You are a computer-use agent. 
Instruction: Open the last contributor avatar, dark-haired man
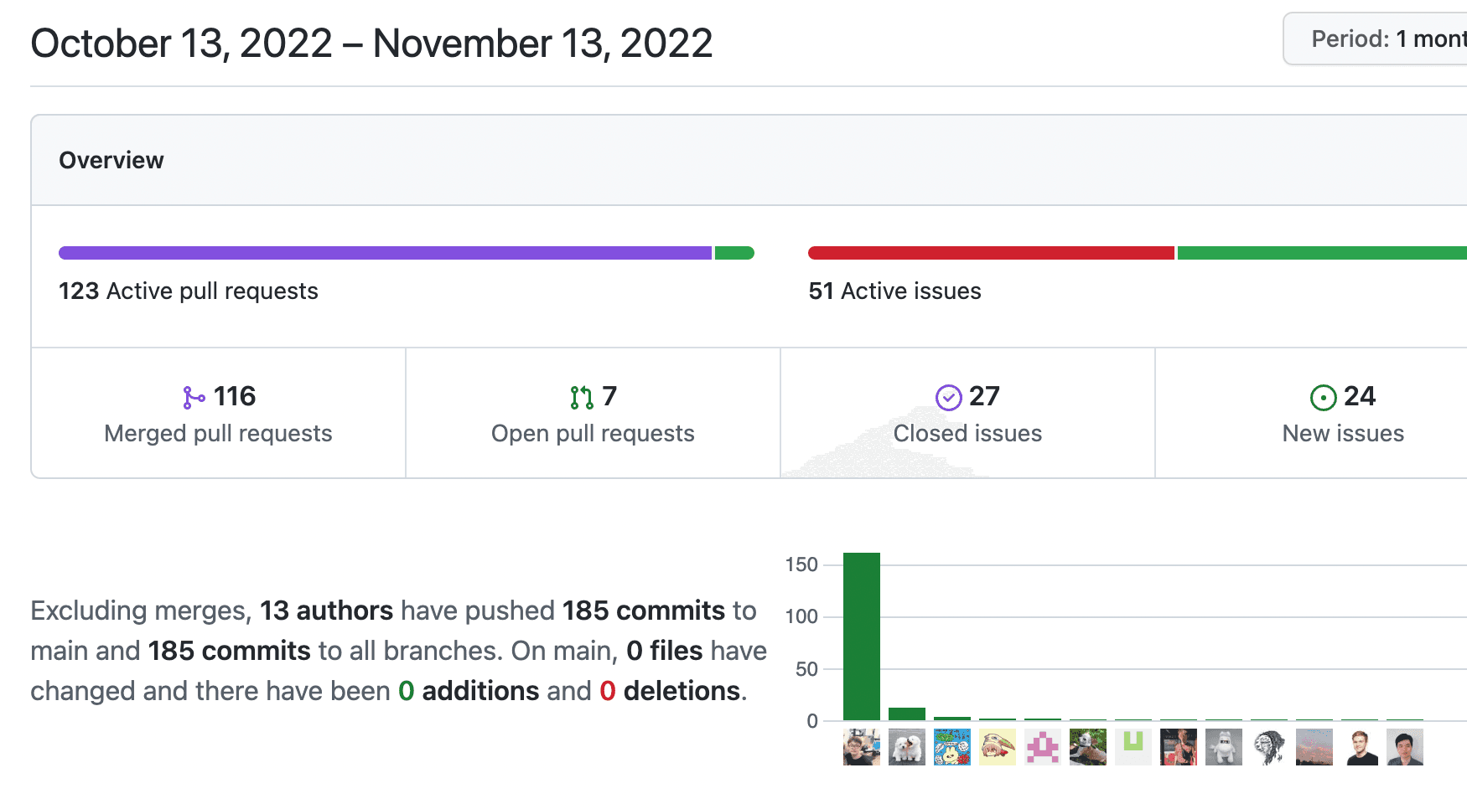click(1405, 747)
